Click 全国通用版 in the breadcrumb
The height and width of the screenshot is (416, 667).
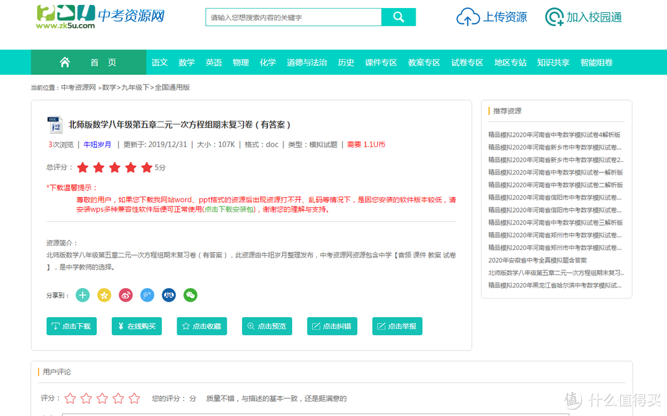(x=172, y=87)
